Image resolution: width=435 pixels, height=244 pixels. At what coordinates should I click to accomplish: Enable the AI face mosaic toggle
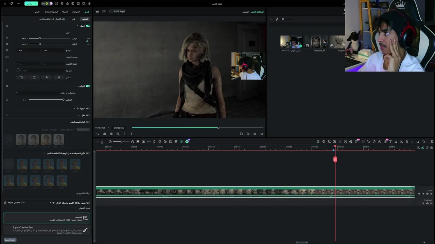click(88, 153)
